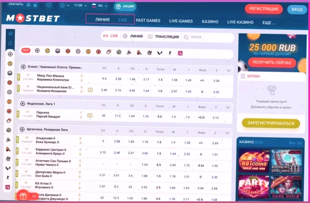Open the RU language dropdown
The height and width of the screenshot is (203, 310).
tap(100, 6)
